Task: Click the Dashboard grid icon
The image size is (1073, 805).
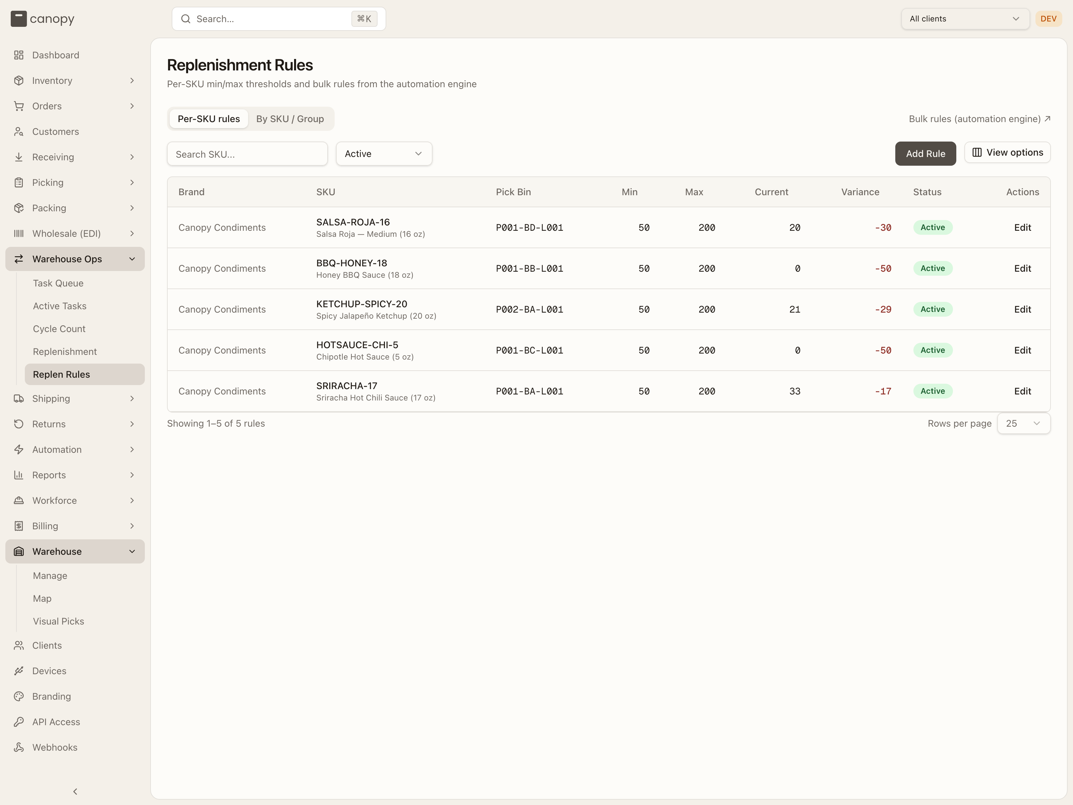Action: click(18, 55)
